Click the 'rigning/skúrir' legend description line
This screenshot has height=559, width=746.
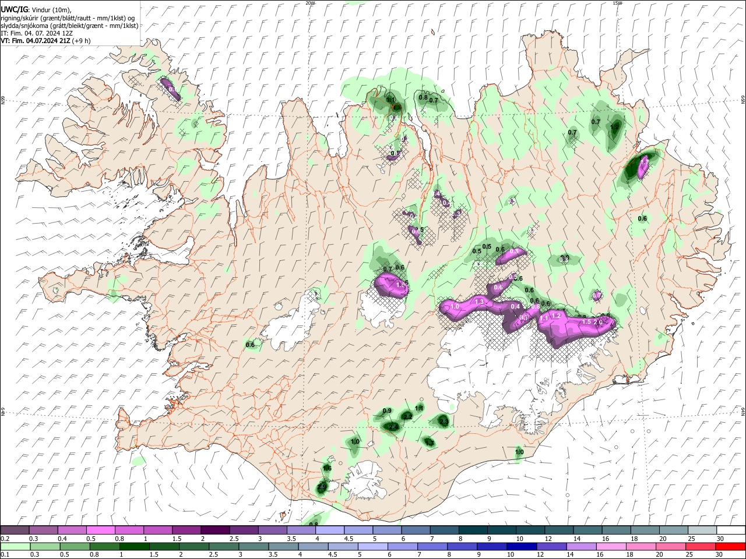pyautogui.click(x=68, y=18)
